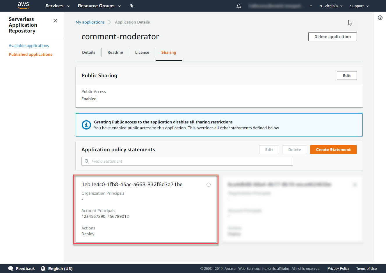Close the Serverless Application Repository sidebar
386x273 pixels.
point(55,21)
